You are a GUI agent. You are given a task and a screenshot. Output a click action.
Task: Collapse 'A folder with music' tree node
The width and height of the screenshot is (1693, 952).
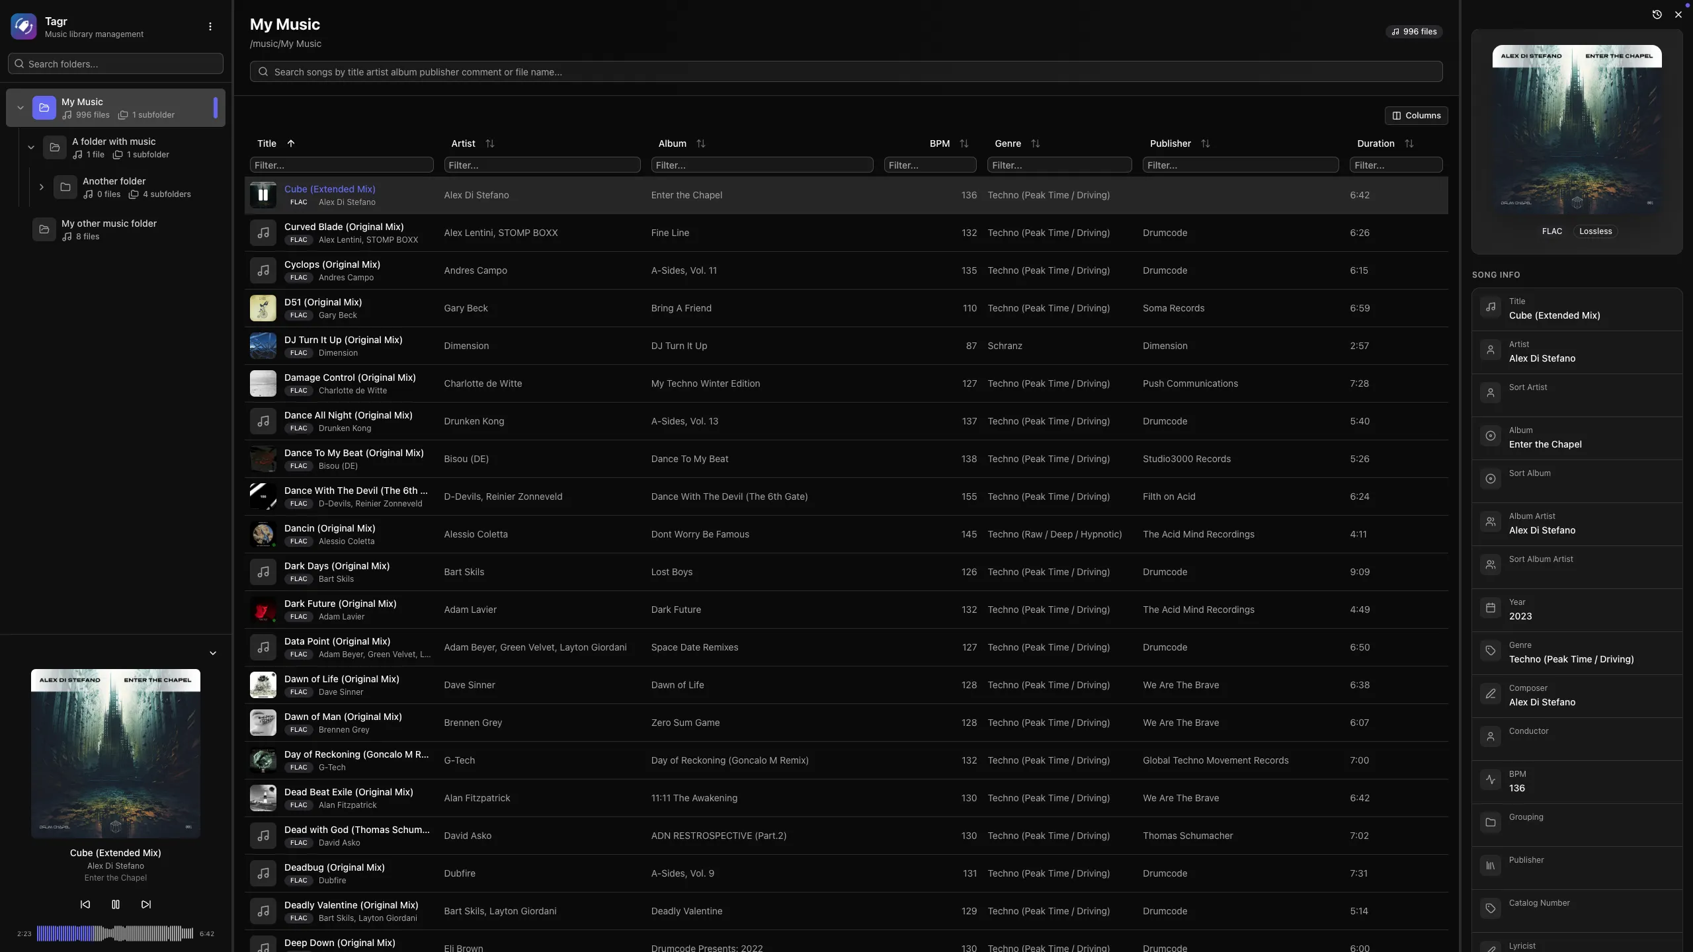(31, 147)
